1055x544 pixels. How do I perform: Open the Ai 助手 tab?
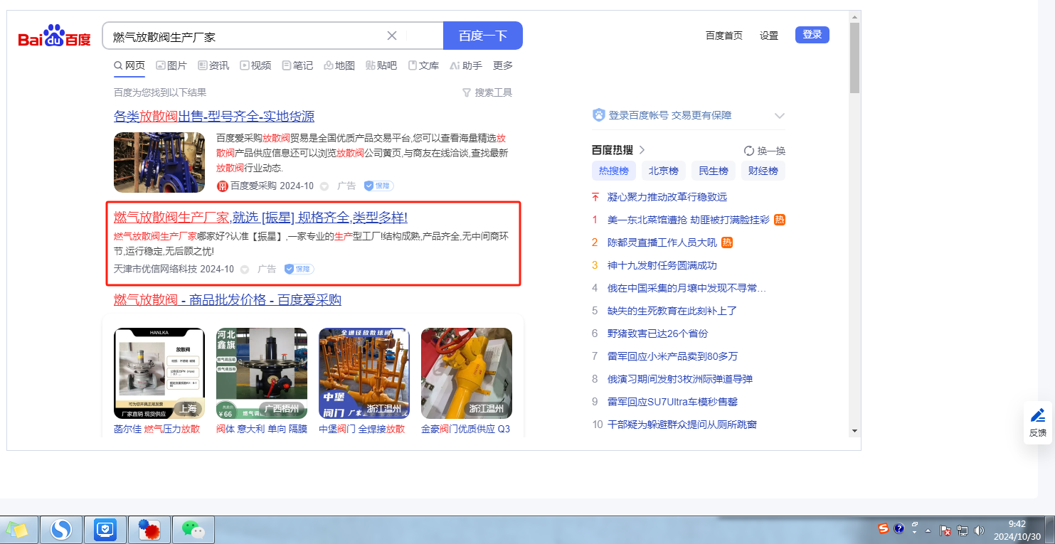(x=466, y=65)
